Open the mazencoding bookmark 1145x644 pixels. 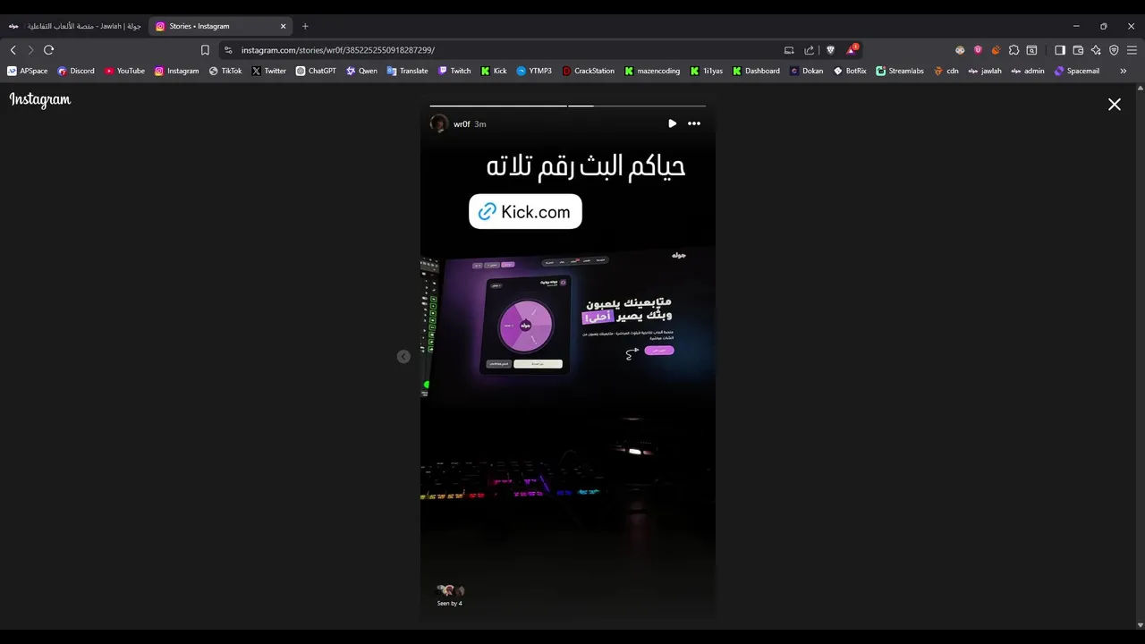(x=652, y=71)
